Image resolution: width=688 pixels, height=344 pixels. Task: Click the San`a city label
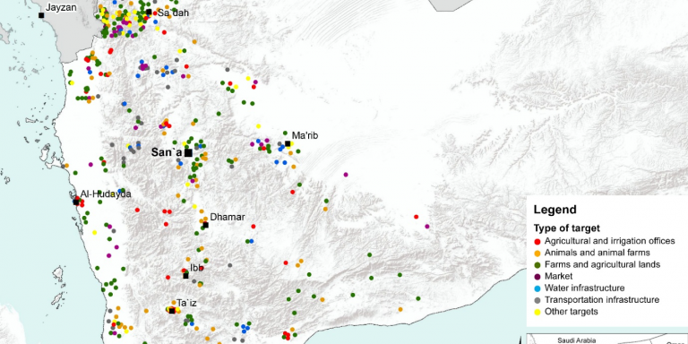(x=167, y=152)
